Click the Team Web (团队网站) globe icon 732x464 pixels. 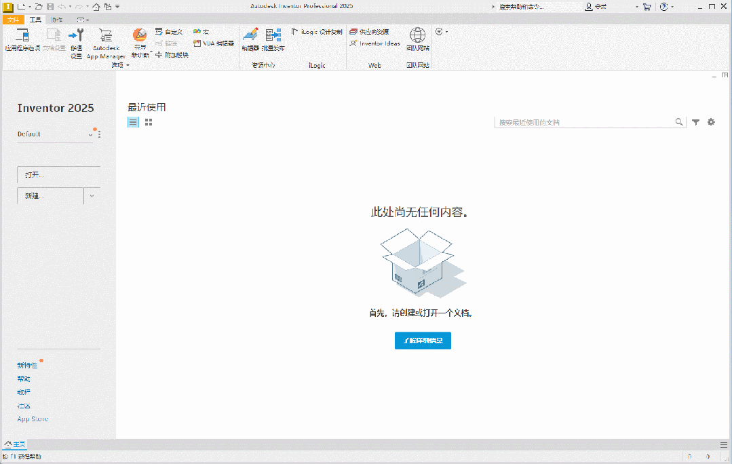pos(417,35)
